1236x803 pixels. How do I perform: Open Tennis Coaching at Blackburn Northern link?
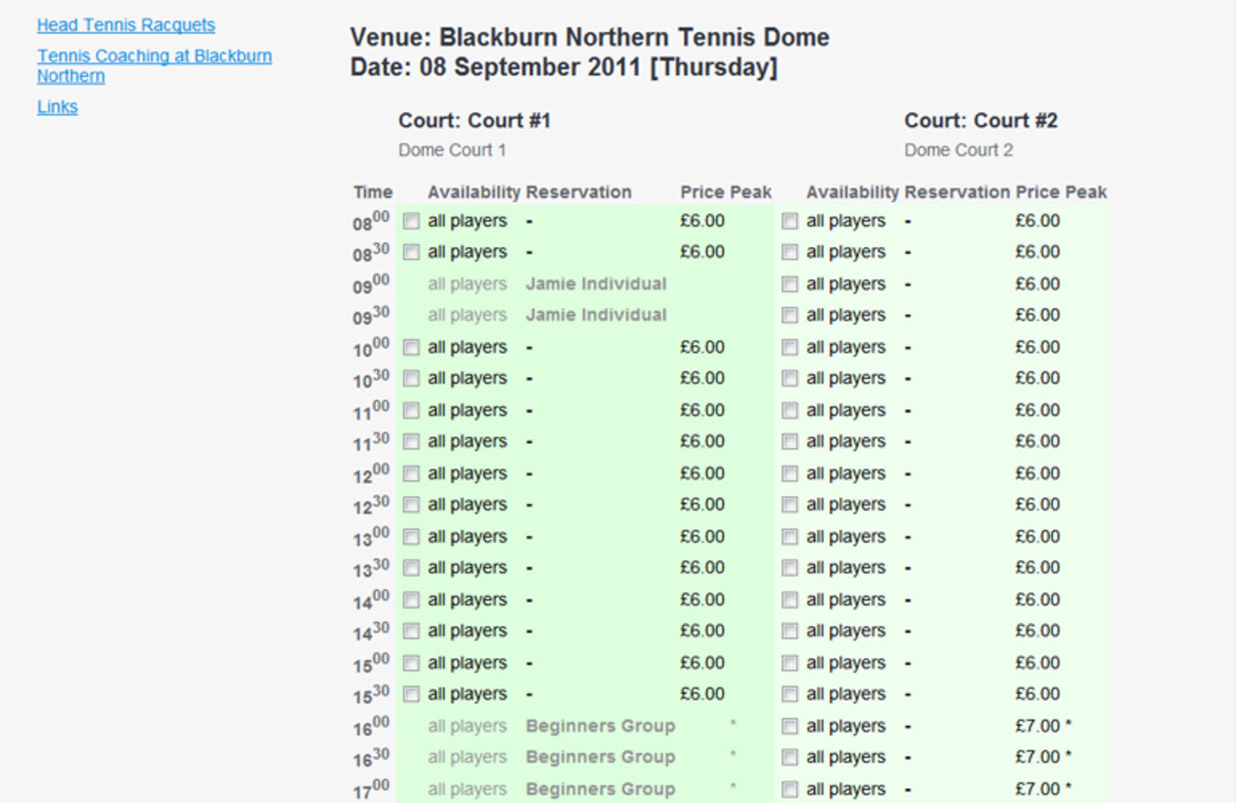[x=154, y=56]
